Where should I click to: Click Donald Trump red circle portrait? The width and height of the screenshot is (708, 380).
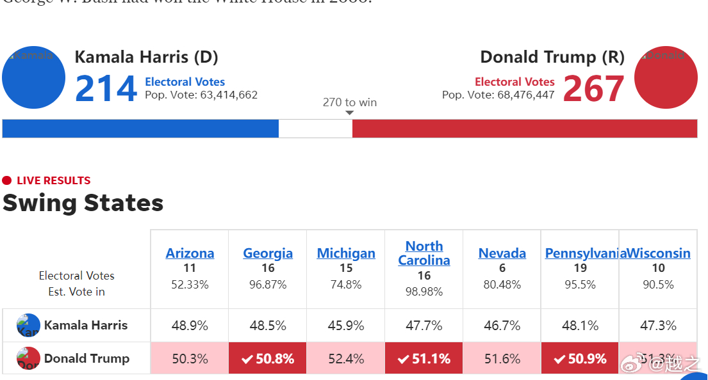666,77
